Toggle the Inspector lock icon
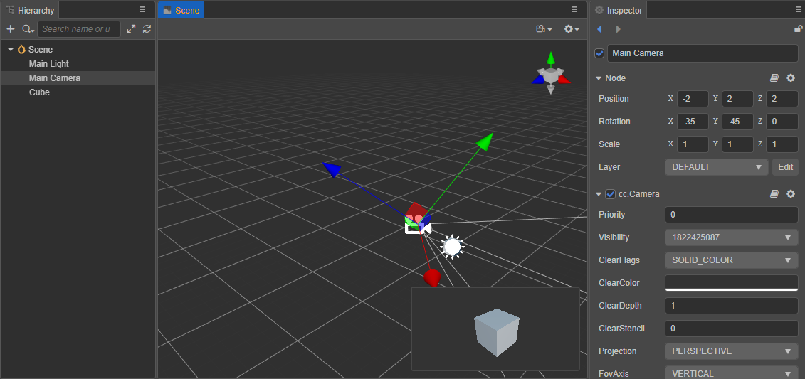805x379 pixels. pyautogui.click(x=798, y=29)
